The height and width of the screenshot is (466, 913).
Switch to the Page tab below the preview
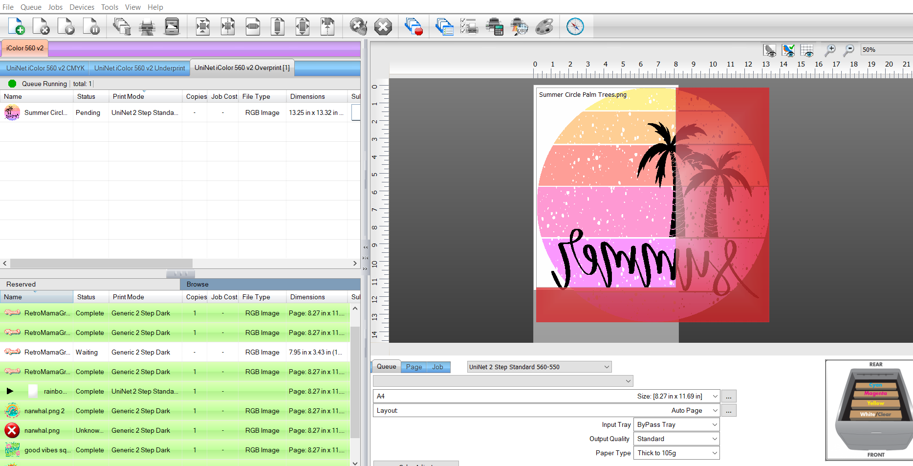[x=413, y=367]
